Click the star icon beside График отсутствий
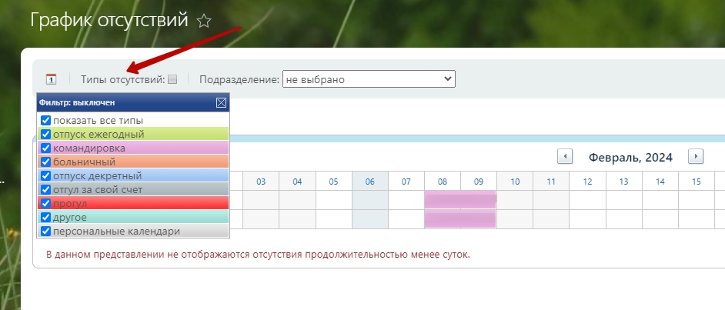 pos(204,21)
